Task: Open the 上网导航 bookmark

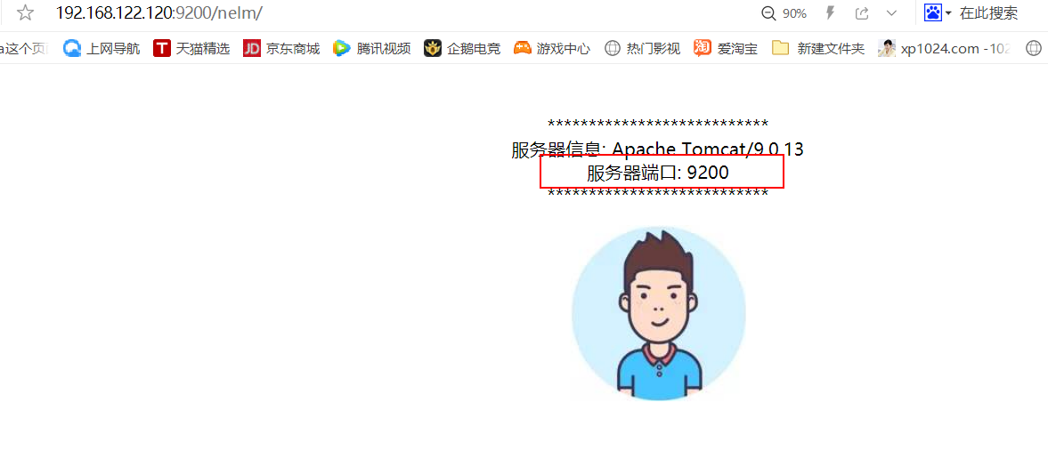Action: (102, 48)
